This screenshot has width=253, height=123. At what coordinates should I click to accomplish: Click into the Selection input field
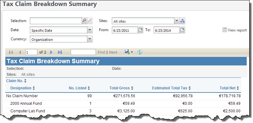56,21
